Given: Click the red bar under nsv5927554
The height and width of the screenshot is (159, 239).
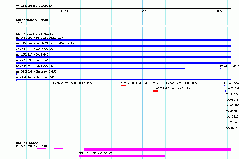Looking at the screenshot, I should (124, 85).
